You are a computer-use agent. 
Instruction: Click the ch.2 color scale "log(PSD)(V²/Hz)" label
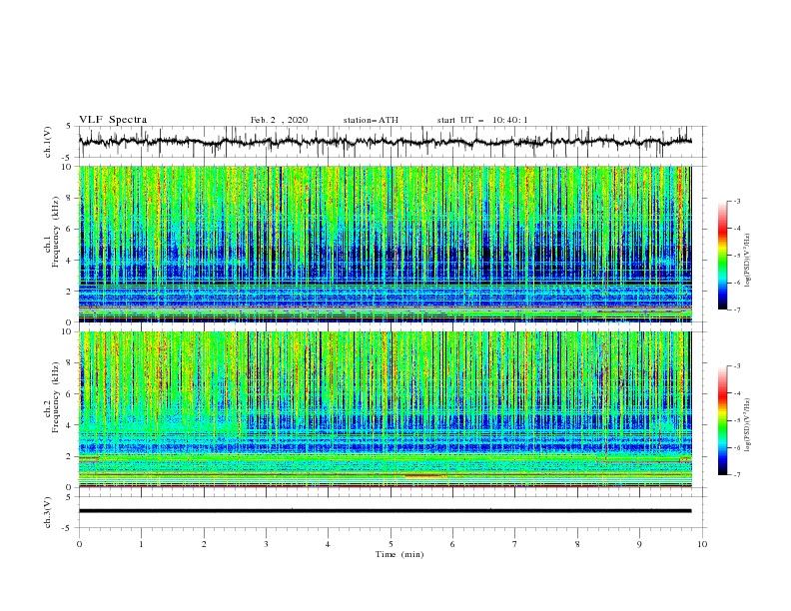tap(748, 424)
